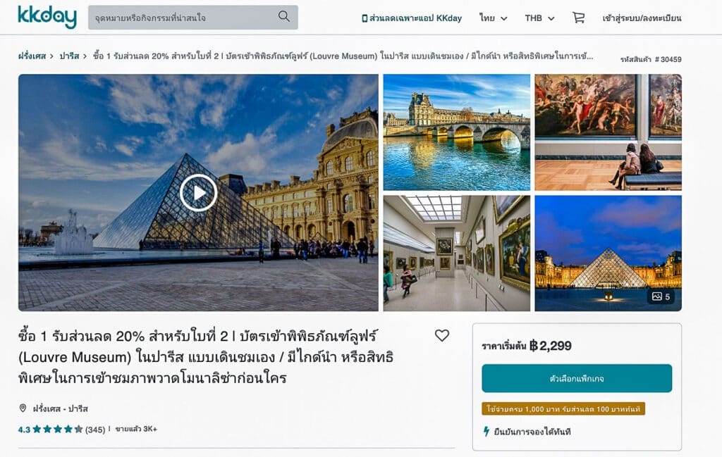Click ฝรั่งเศส breadcrumb link
This screenshot has width=722, height=457.
pos(32,56)
